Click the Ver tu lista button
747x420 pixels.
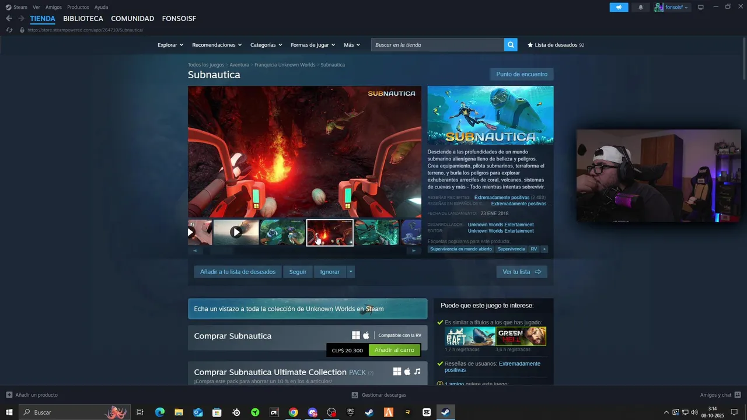[x=522, y=272]
